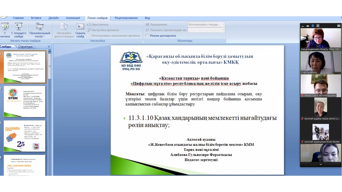Toggle the 'Использовать текущее разрешение' setting
This screenshot has width=342, height=192.
click(x=206, y=24)
